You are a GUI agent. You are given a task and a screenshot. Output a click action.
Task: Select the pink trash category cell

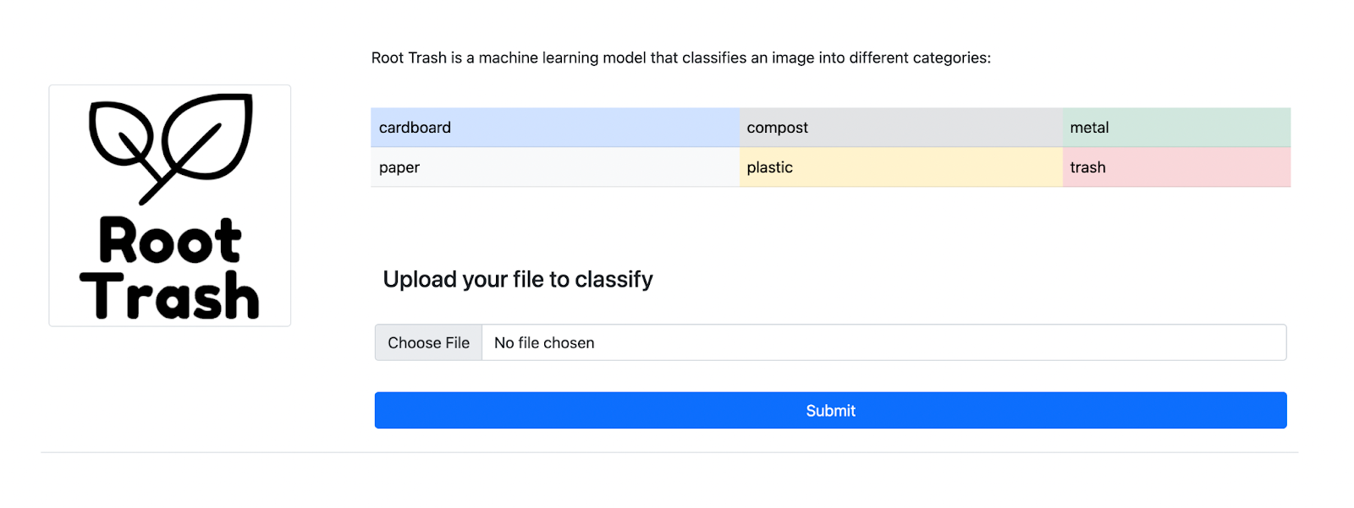pos(1176,167)
